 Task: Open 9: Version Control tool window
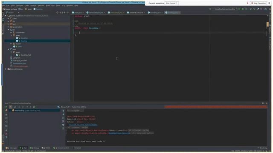click(61, 148)
